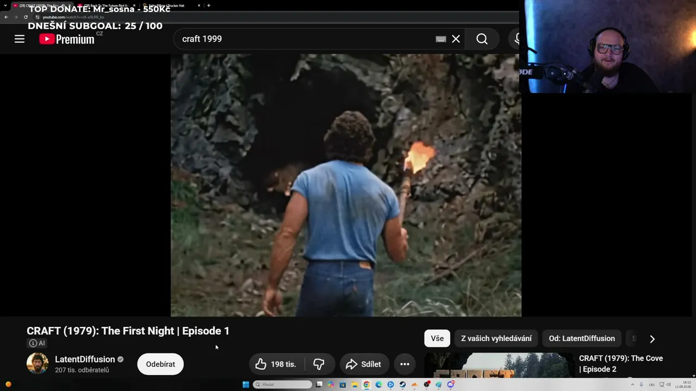696x391 pixels.
Task: Open Microsoft Store from the taskbar
Action: 343,384
